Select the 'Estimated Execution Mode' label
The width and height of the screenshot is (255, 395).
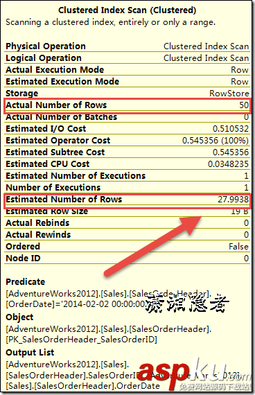(62, 81)
